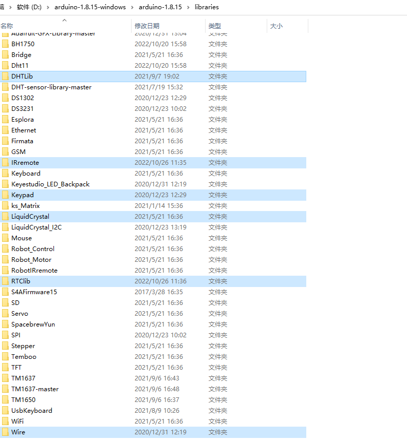Click the Stepper folder icon
The image size is (407, 440).
point(5,346)
